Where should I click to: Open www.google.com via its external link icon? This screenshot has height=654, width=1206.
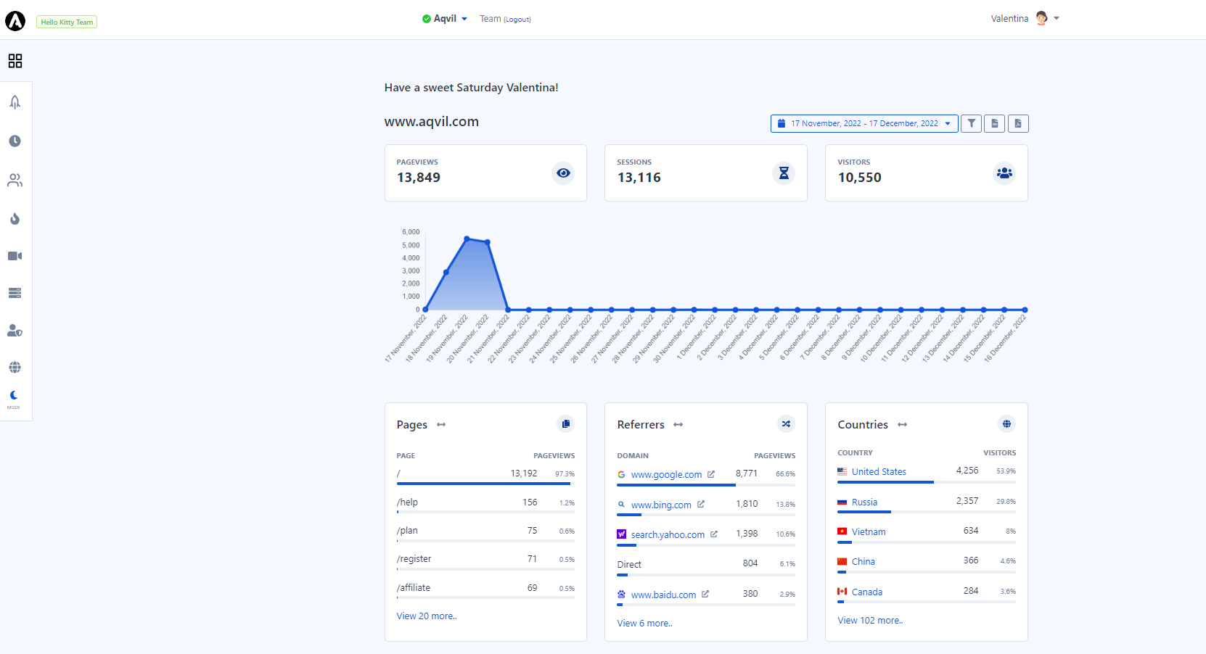point(711,474)
